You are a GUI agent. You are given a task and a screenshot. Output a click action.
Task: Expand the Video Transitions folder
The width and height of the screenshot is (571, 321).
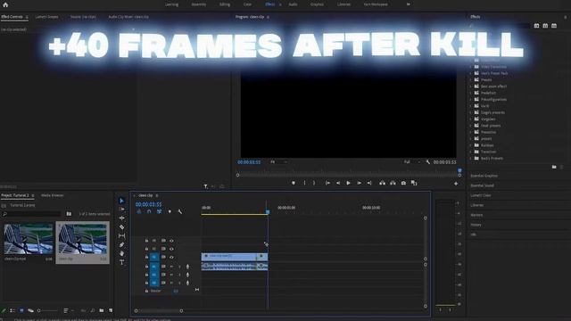coord(471,67)
